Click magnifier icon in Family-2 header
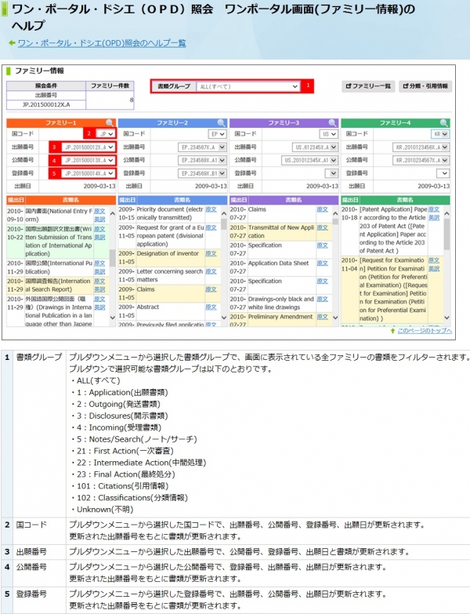 point(222,123)
